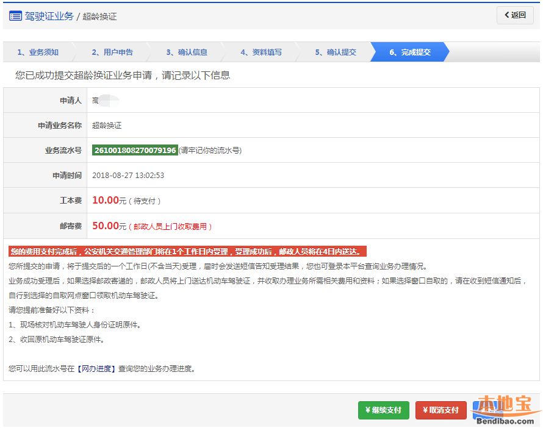Image resolution: width=543 pixels, height=428 pixels.
Task: Open step 4 资料填写 tab
Action: (261, 52)
